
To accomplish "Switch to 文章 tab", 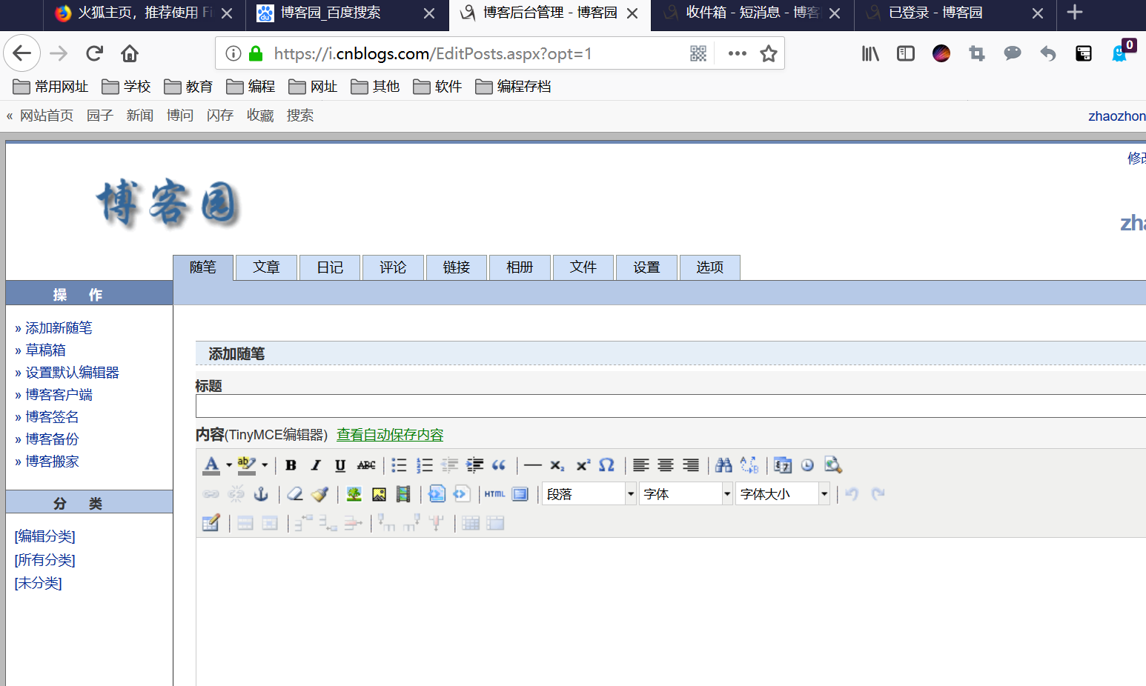I will (x=266, y=267).
